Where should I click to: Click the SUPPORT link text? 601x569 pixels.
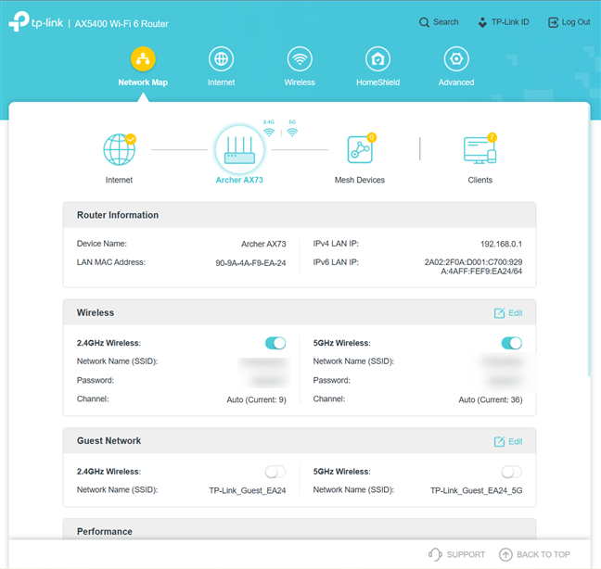point(467,554)
